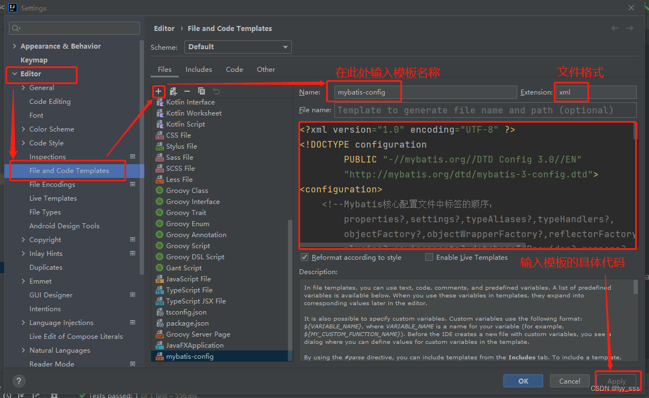
Task: Click the Gant Script icon
Action: click(159, 268)
